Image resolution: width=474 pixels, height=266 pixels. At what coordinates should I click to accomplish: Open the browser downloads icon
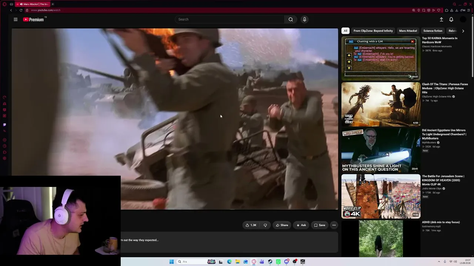457,10
